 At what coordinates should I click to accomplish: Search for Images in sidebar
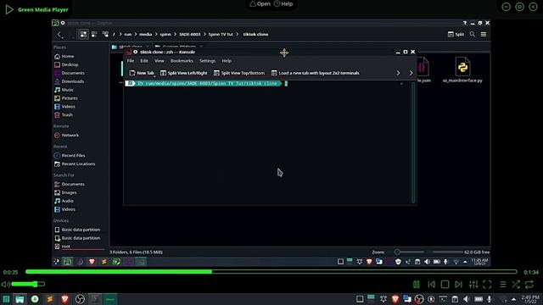coord(65,192)
